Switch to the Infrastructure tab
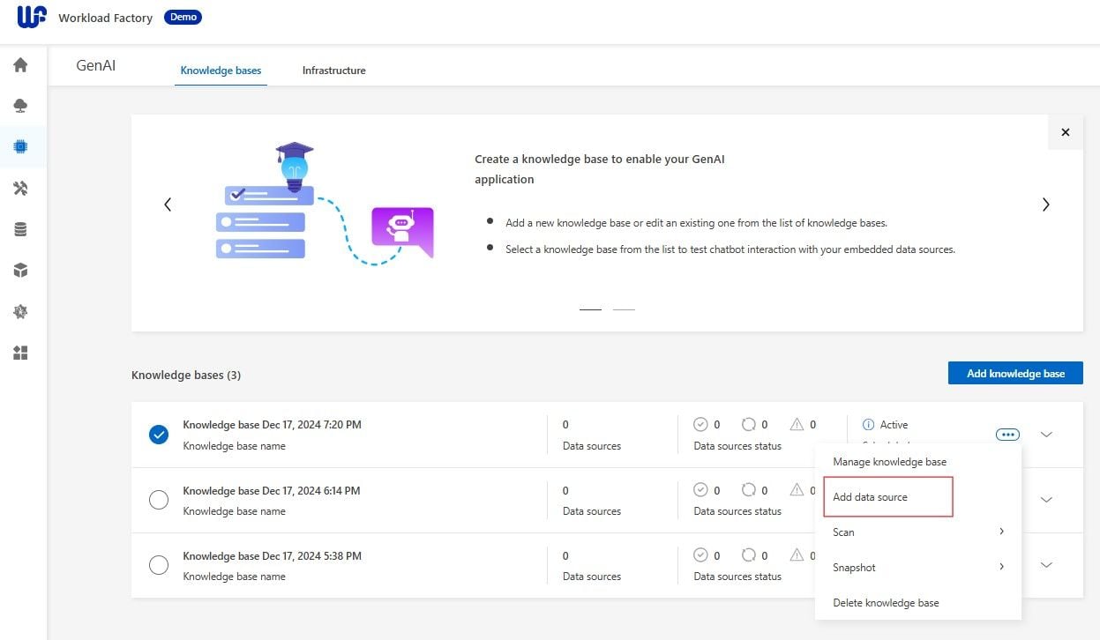 (333, 71)
